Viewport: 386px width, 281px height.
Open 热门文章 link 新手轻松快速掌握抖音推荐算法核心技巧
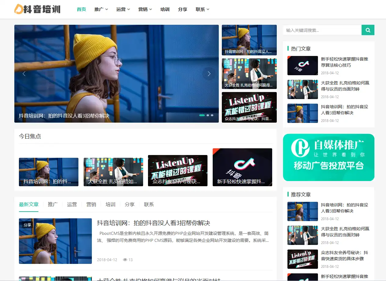point(345,62)
